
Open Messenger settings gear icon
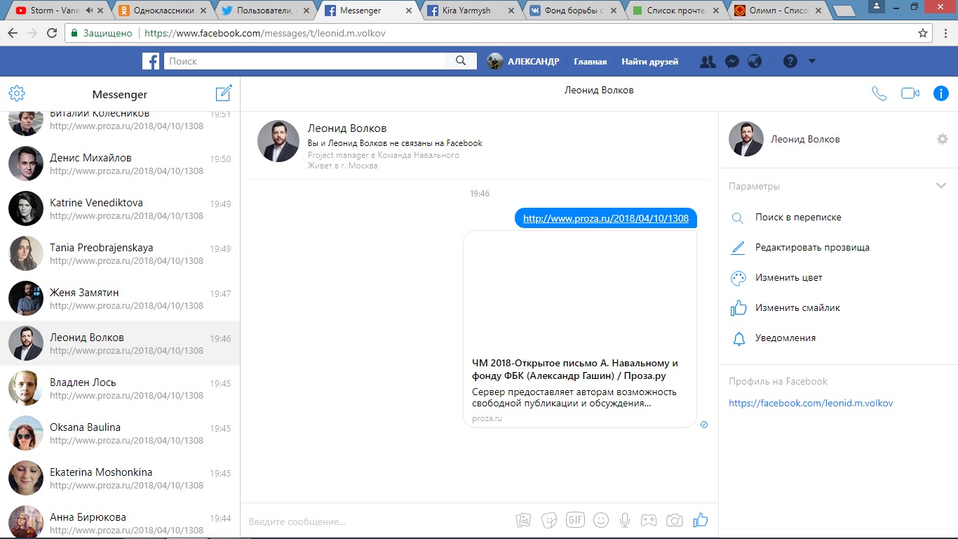pos(17,93)
